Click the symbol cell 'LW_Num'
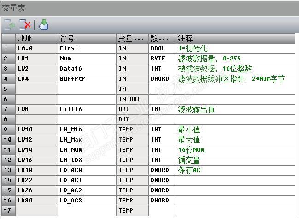The width and height of the screenshot is (299, 219). click(x=87, y=150)
